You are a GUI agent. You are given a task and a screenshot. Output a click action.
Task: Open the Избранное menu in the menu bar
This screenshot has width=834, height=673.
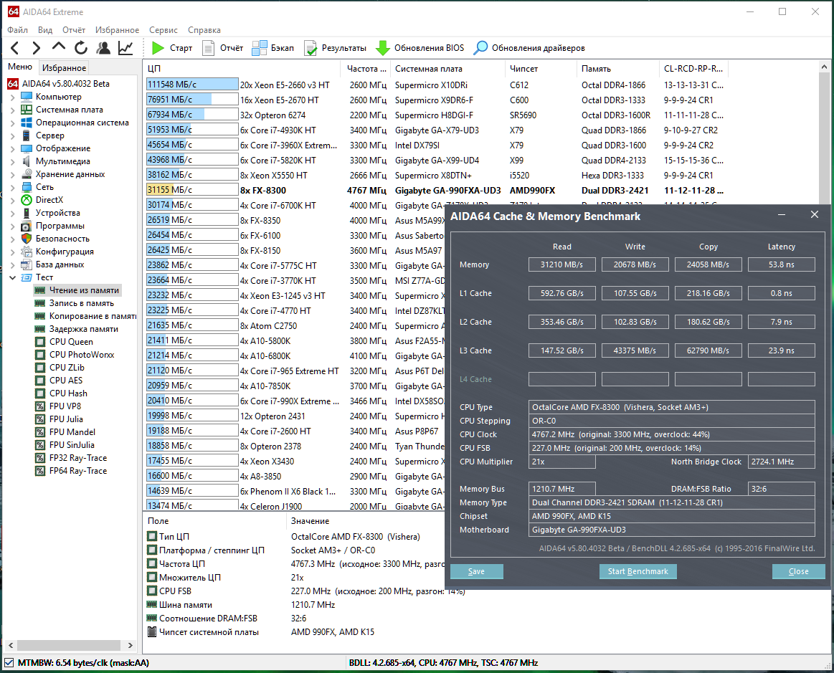tap(117, 30)
